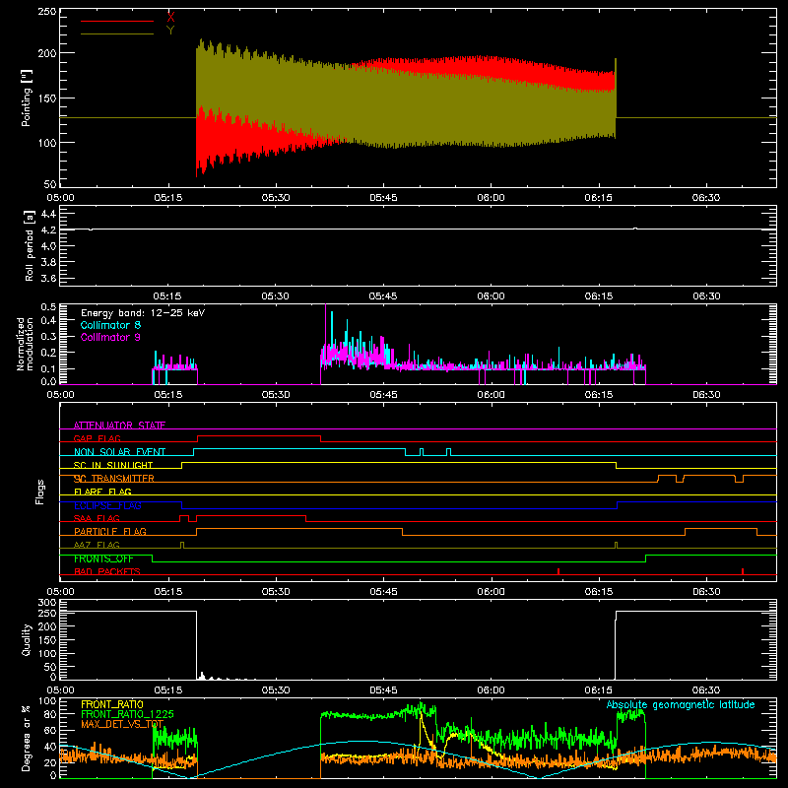Click the SC_TRANSMITTER flag label

pos(113,479)
